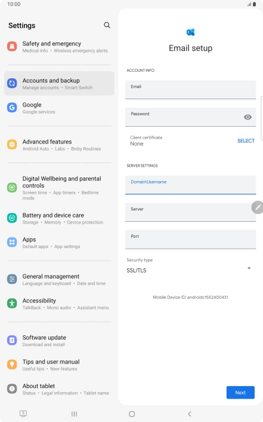The width and height of the screenshot is (263, 422).
Task: Open Digital Wellbeing and parental controls
Action: click(59, 188)
